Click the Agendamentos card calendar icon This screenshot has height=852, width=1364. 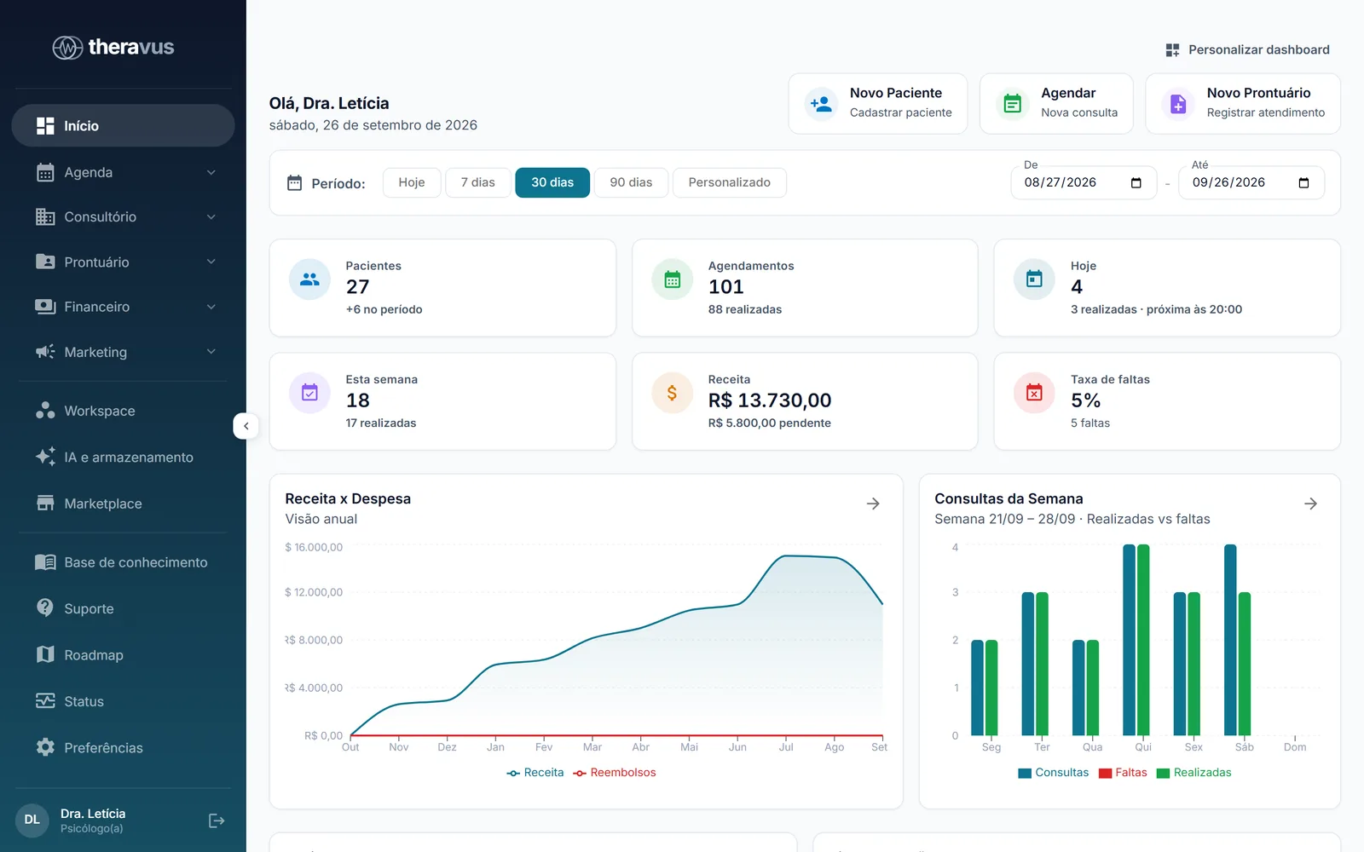673,279
